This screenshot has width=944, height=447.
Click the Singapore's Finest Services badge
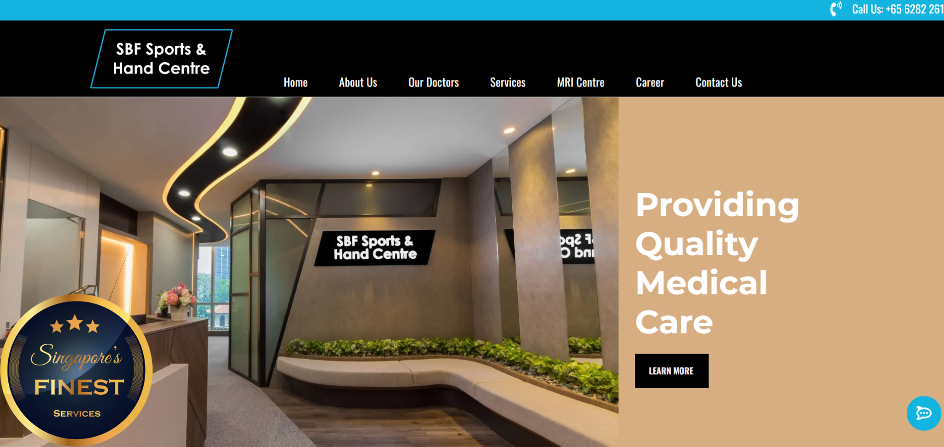point(76,370)
